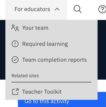The image size is (106, 107).
Task: Click empty panel space right of Your team
Action: click(72, 28)
